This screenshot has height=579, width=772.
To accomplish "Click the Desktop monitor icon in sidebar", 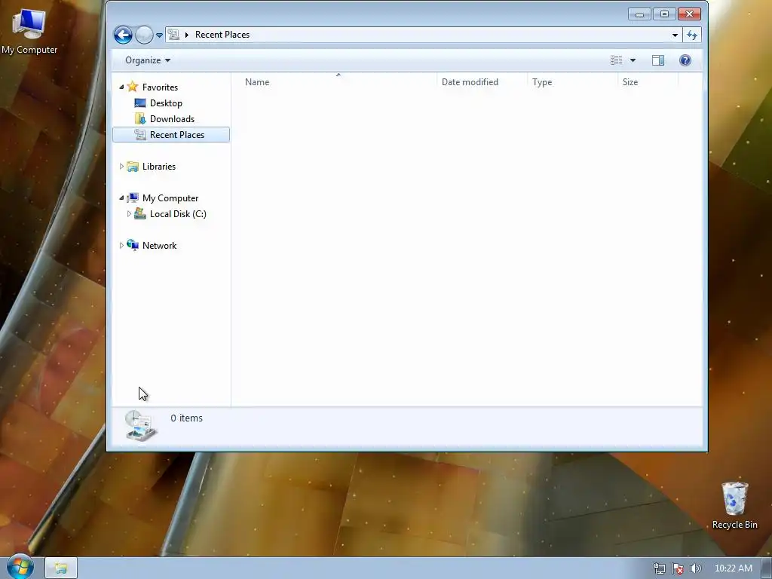I will (140, 103).
